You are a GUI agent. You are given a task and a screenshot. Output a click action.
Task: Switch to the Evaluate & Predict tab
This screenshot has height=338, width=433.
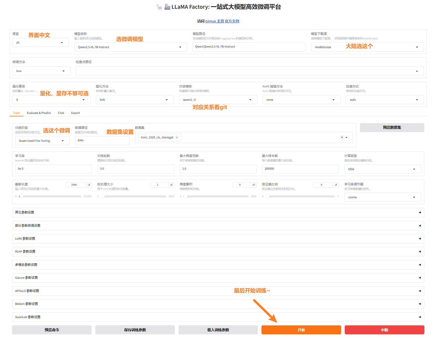39,113
